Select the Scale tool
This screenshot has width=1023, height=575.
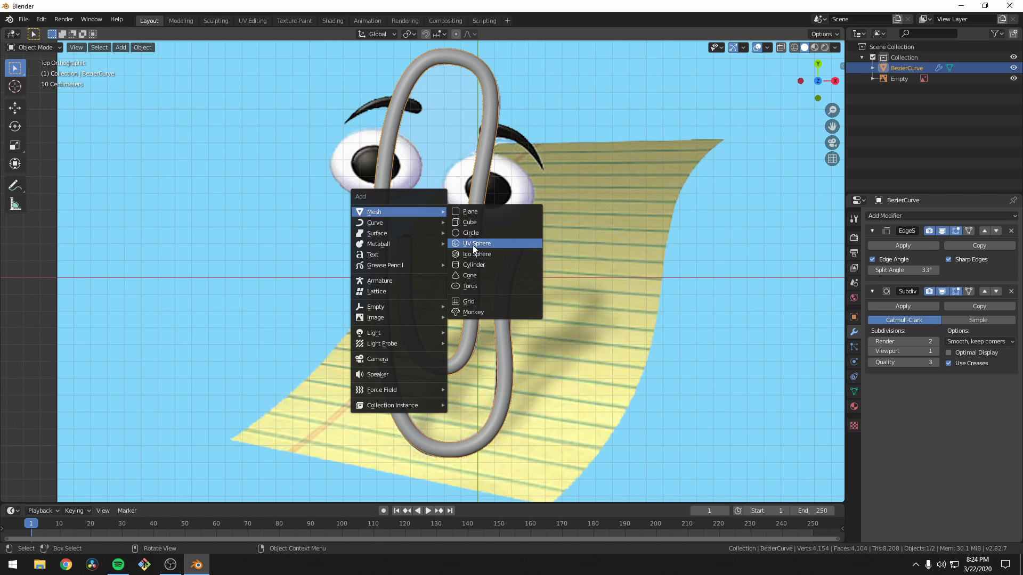point(14,145)
